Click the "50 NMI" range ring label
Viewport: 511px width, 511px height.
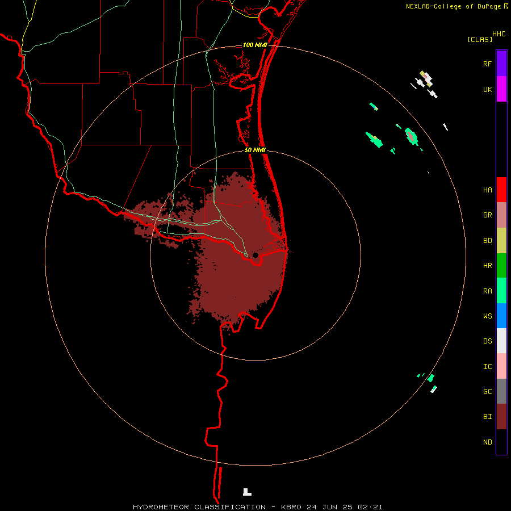coord(255,150)
